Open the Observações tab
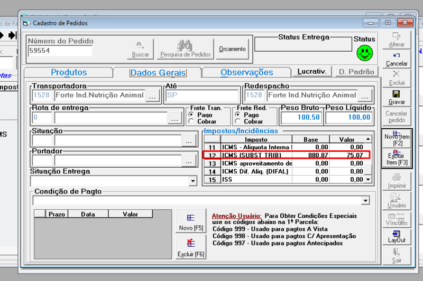This screenshot has width=423, height=281. click(x=246, y=72)
